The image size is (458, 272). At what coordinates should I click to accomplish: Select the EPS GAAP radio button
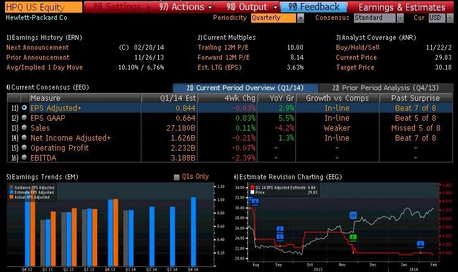(24, 118)
